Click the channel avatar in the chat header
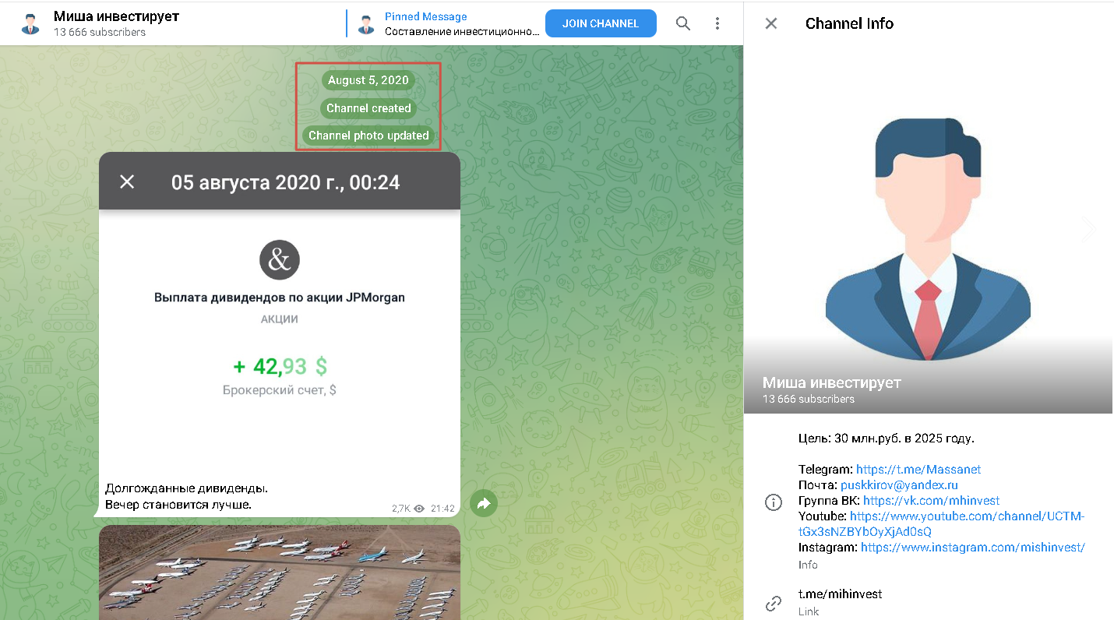The height and width of the screenshot is (620, 1114). pos(30,23)
